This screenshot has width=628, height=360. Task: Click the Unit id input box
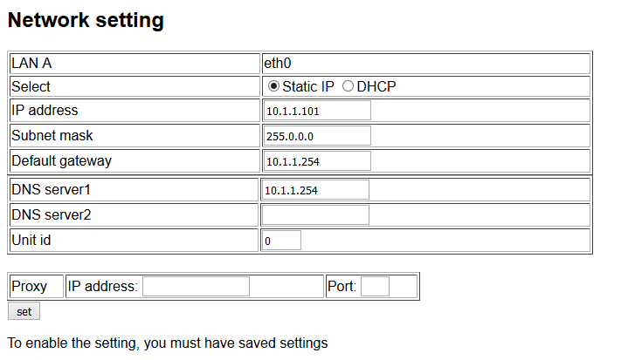tap(281, 241)
